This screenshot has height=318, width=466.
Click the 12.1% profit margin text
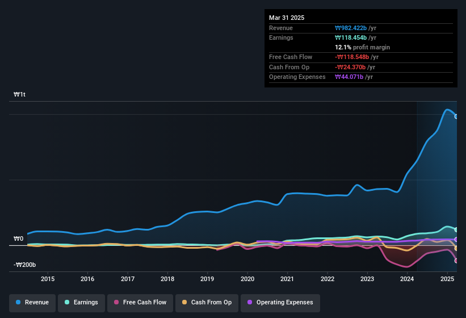[362, 47]
